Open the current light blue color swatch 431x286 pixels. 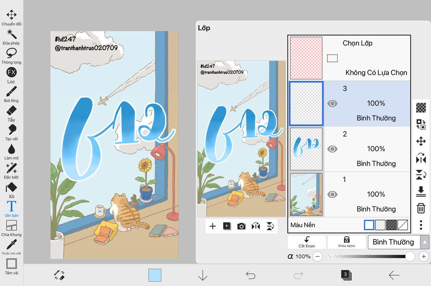155,275
